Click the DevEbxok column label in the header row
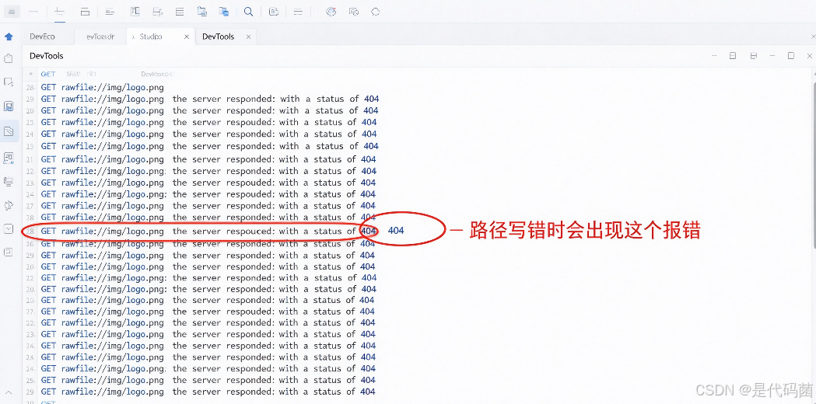The image size is (816, 404). coord(158,75)
